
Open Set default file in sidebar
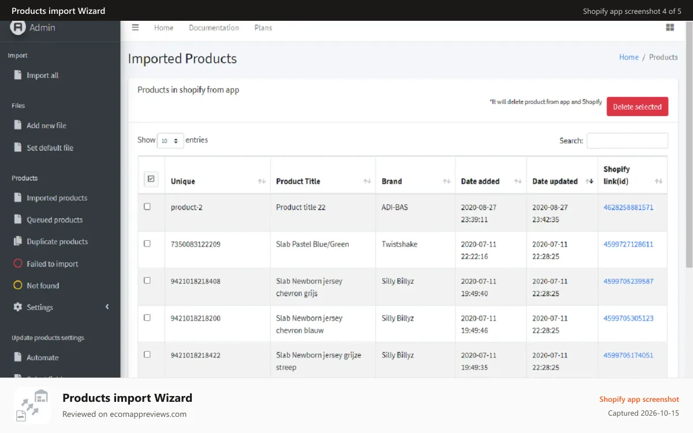50,147
